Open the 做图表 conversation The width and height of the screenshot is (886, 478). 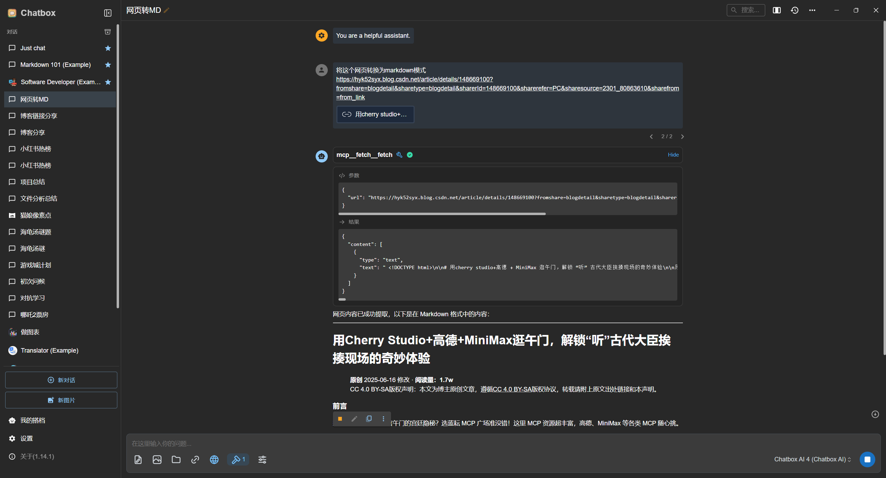[60, 332]
